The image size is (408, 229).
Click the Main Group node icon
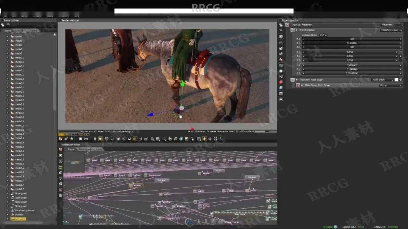[x=298, y=85]
